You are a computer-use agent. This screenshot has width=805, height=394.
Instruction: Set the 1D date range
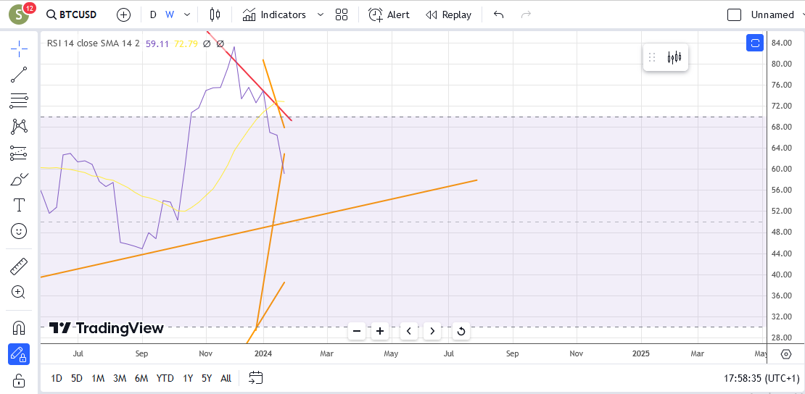pos(57,379)
